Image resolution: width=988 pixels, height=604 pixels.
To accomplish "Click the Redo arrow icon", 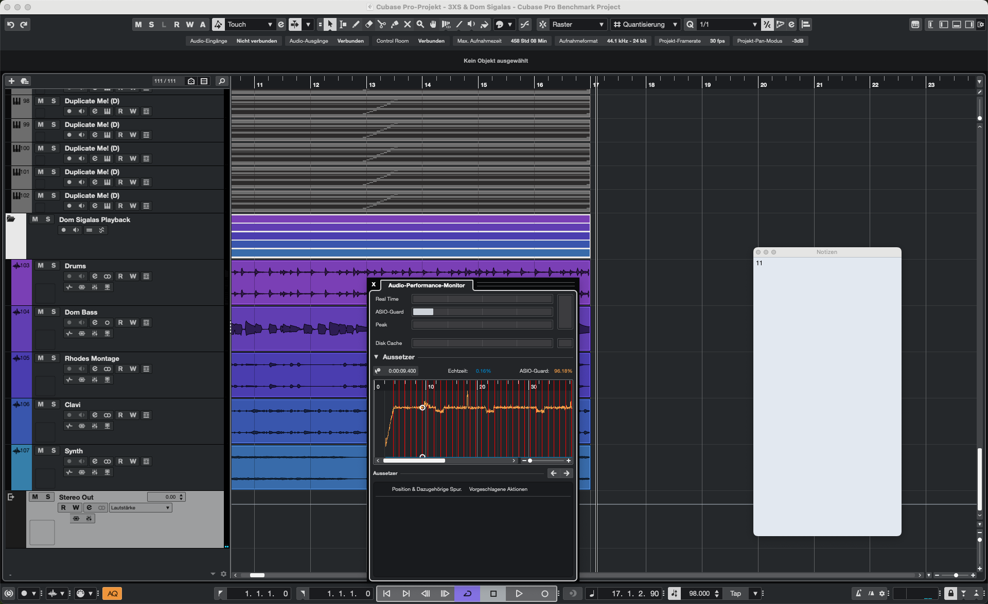I will (24, 24).
